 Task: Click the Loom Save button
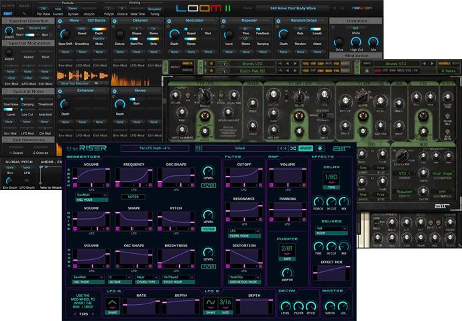point(248,8)
